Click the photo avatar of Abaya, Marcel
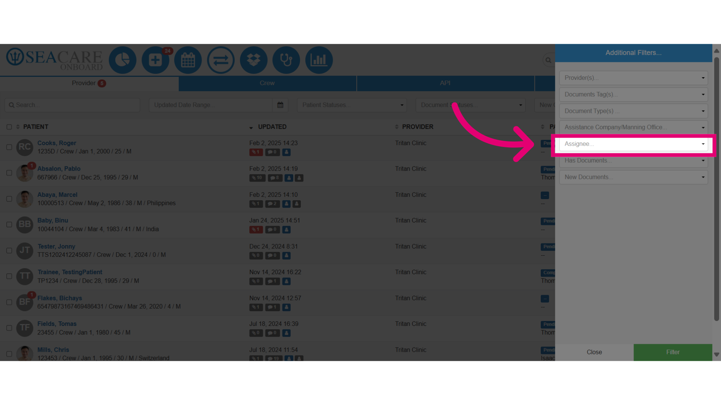The width and height of the screenshot is (721, 405). [25, 199]
